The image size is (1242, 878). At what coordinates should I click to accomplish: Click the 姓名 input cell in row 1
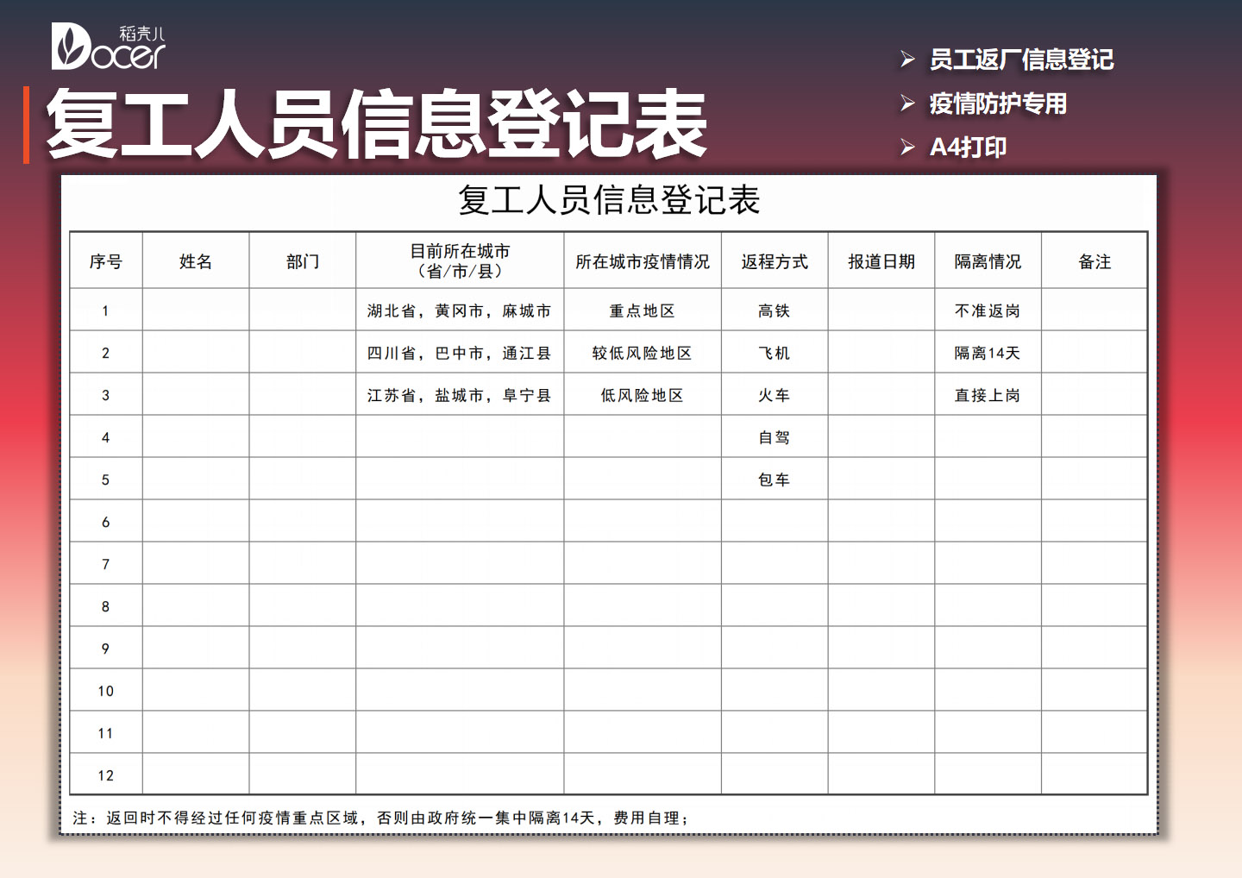pos(195,310)
